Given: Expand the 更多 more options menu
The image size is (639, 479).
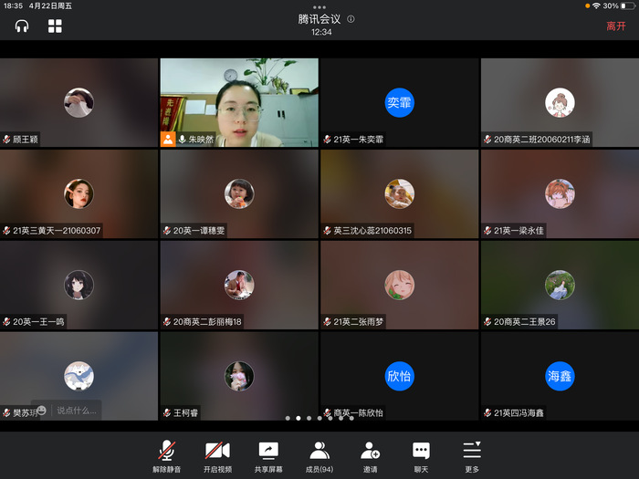Looking at the screenshot, I should (x=471, y=456).
